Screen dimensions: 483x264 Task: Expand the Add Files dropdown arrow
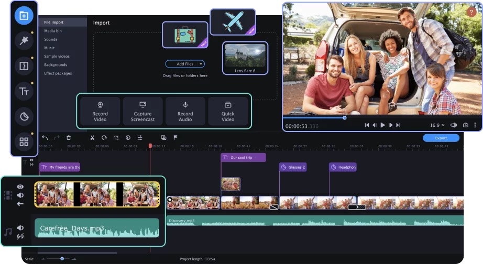pyautogui.click(x=201, y=64)
